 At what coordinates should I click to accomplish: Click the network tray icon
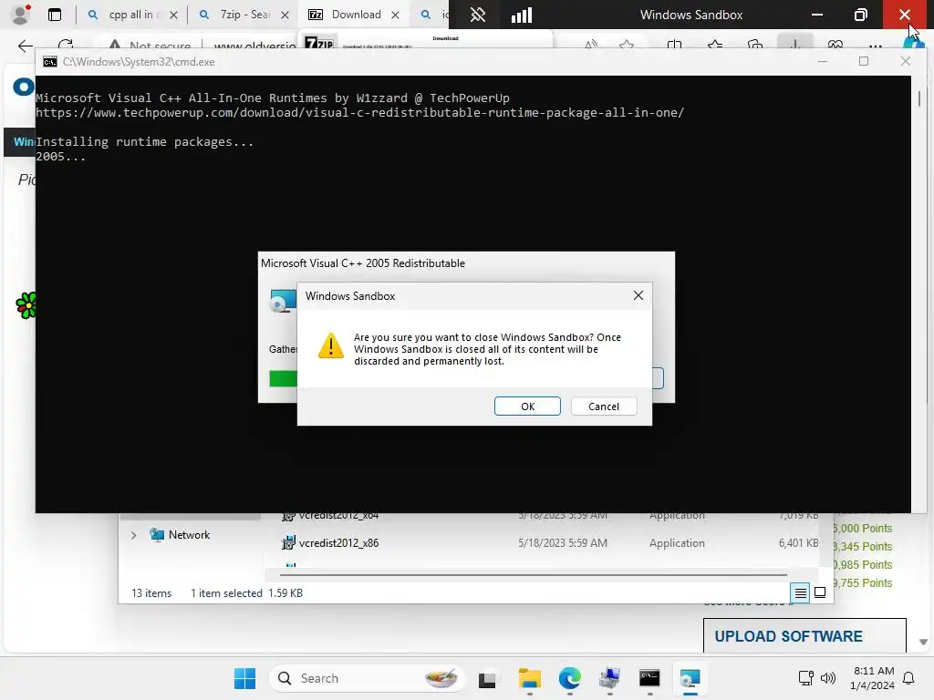click(805, 678)
